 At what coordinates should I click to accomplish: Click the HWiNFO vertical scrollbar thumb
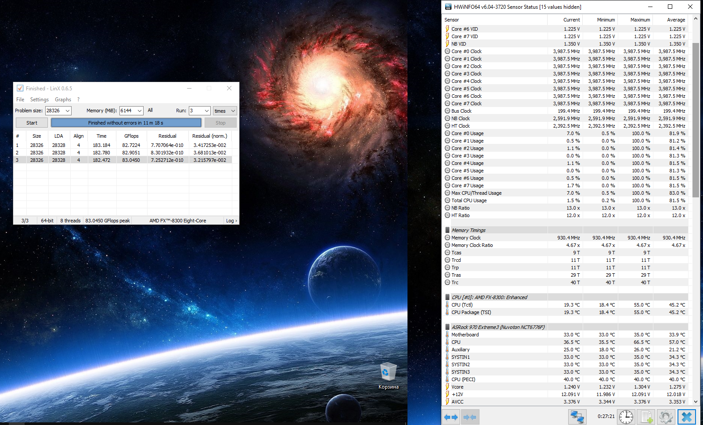[x=696, y=120]
